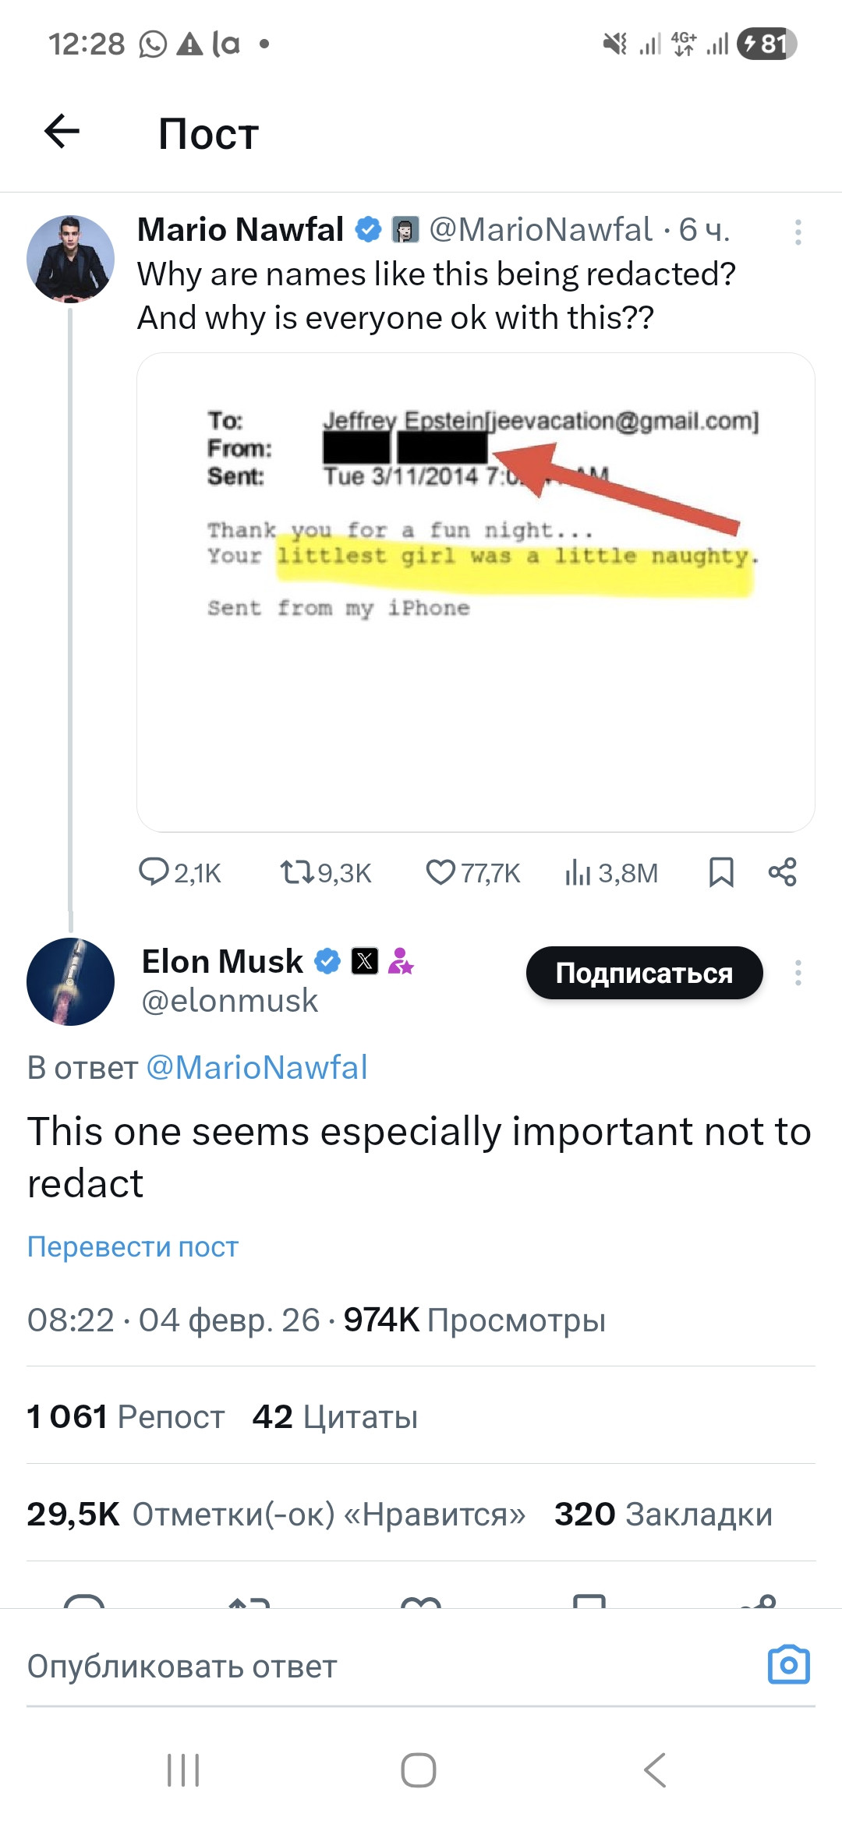The height and width of the screenshot is (1824, 842).
Task: Bookmark Mario Nawfal's post
Action: pos(721,872)
